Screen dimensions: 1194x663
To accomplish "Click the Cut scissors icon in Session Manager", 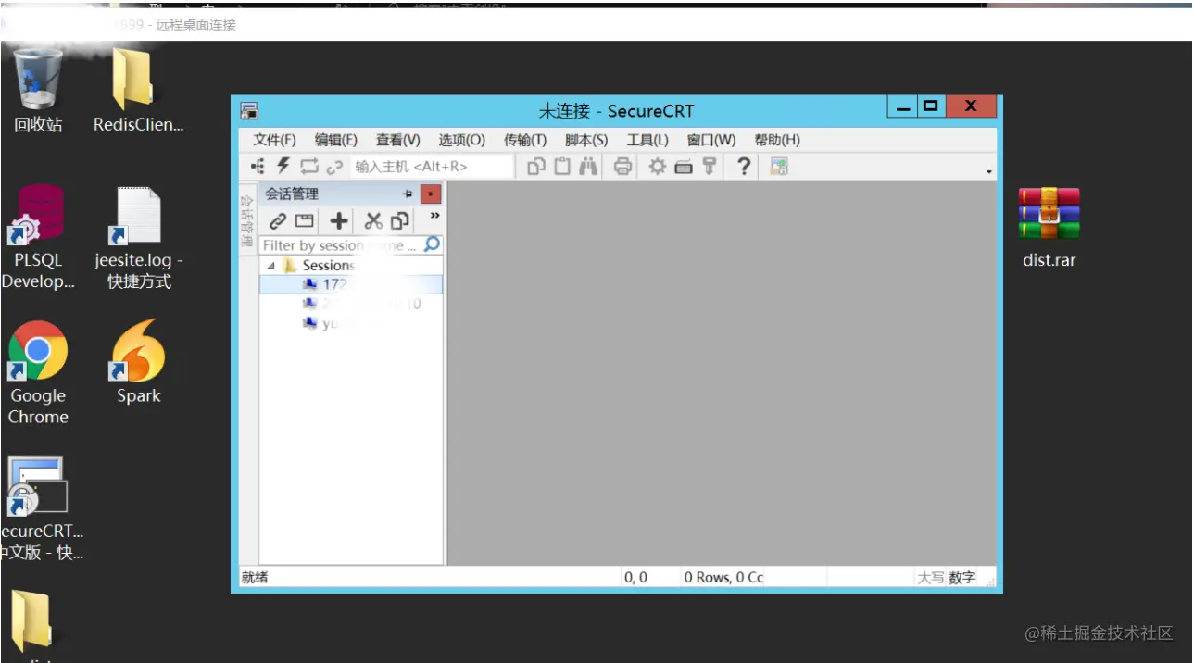I will pos(373,221).
